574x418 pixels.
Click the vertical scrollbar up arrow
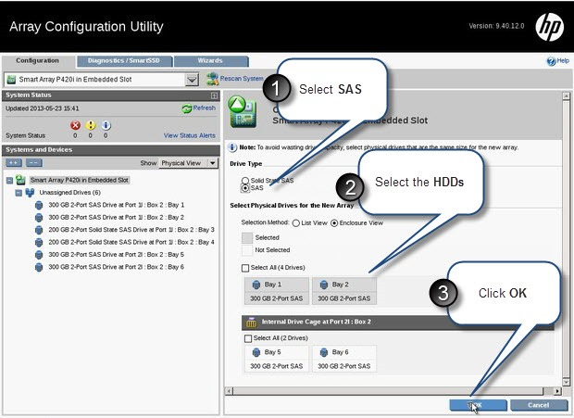coord(566,96)
